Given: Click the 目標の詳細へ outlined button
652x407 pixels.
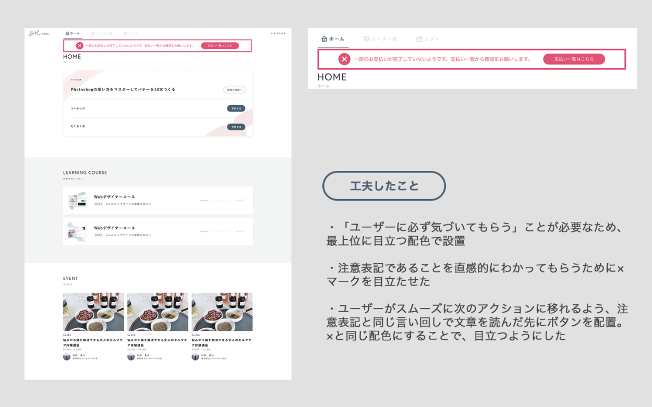Looking at the screenshot, I should pos(234,90).
